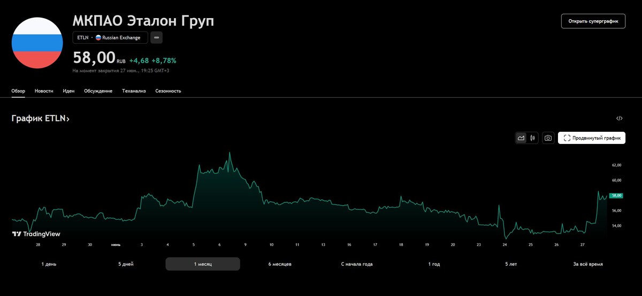Click the МКПАО Эталон Груп title

coord(143,21)
